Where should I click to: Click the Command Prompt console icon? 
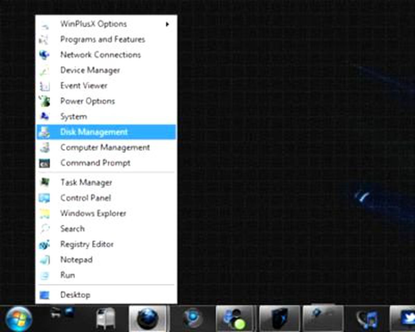click(44, 163)
